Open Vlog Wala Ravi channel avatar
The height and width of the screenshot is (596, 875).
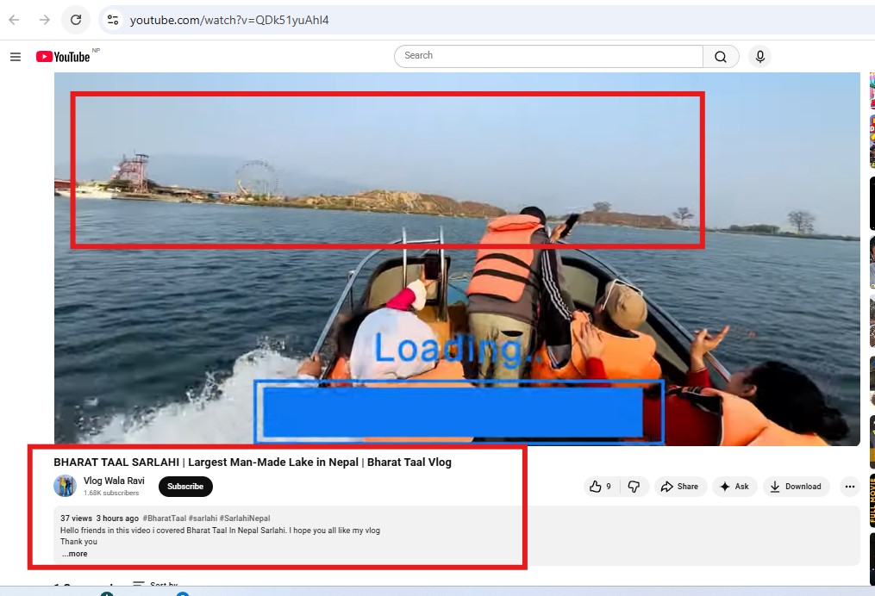[x=65, y=486]
